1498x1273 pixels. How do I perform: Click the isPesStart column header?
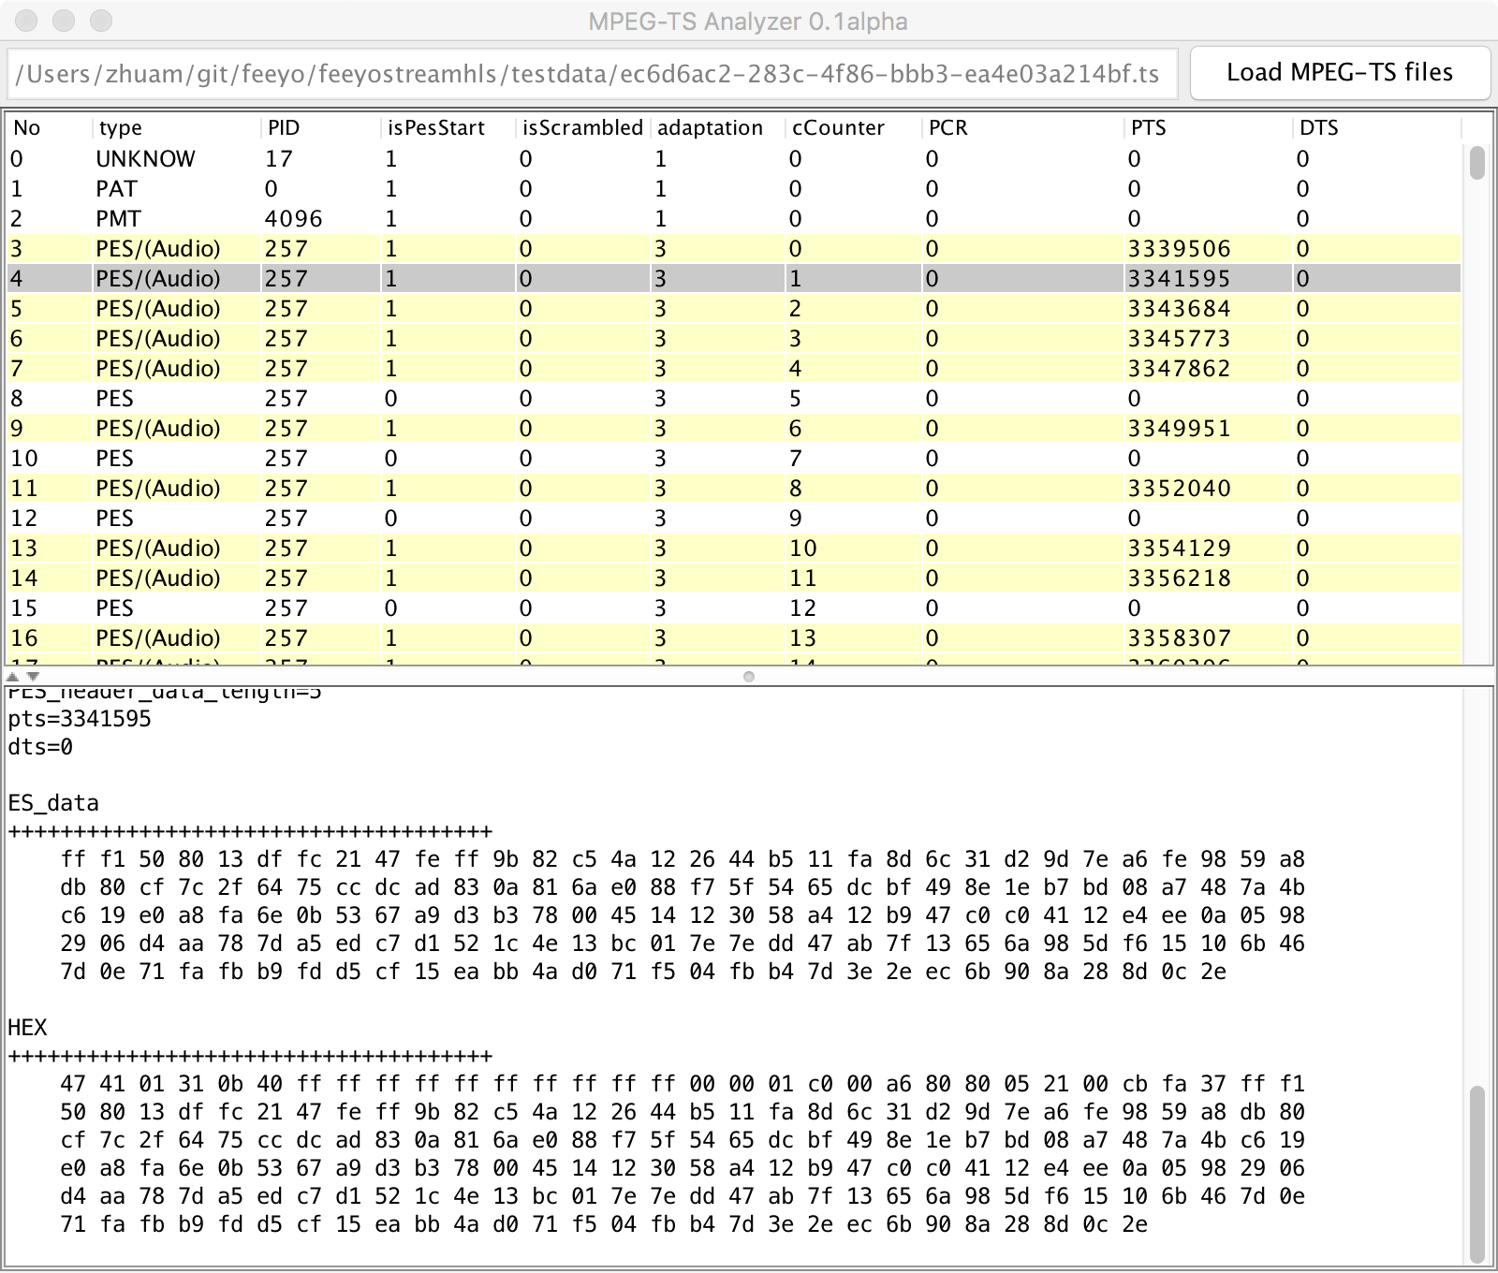(448, 128)
